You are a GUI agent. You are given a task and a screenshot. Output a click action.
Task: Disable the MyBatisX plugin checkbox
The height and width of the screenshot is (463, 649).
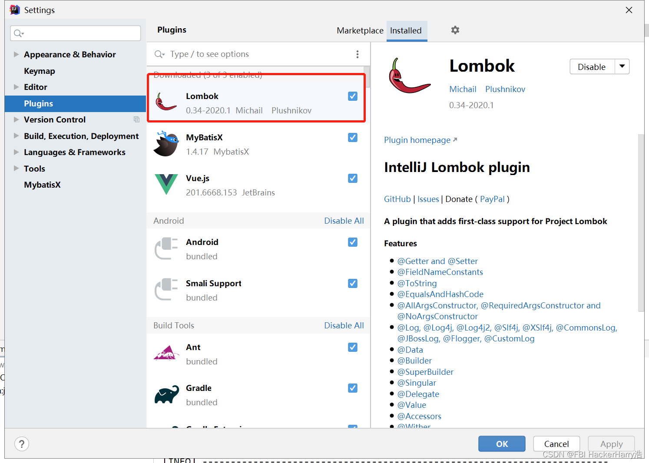coord(353,137)
